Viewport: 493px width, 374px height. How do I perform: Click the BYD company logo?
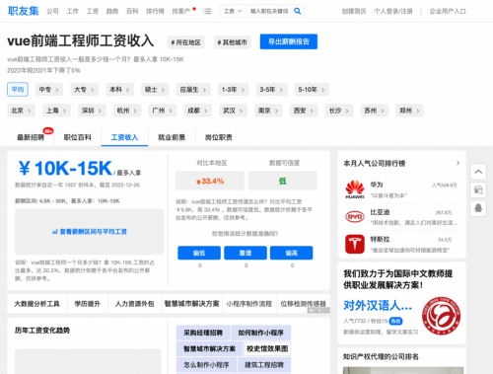click(355, 217)
